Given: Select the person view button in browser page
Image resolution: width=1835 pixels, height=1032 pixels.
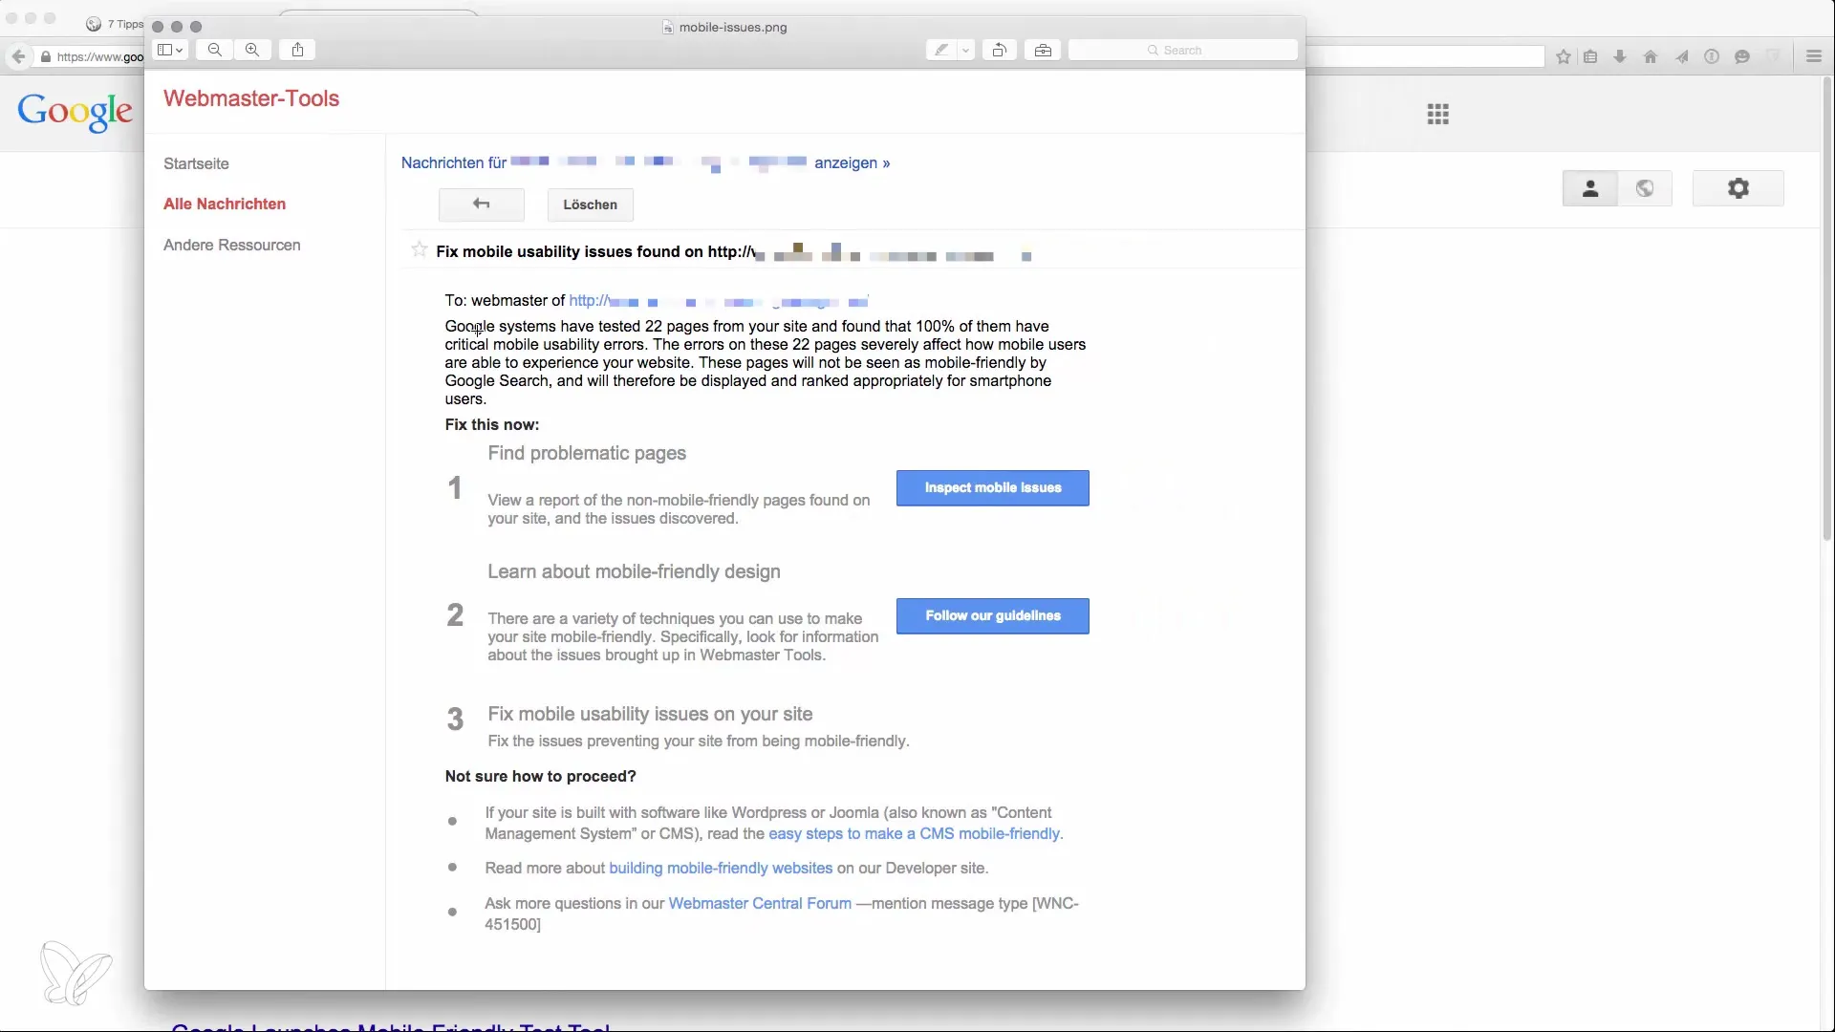Looking at the screenshot, I should (x=1590, y=188).
